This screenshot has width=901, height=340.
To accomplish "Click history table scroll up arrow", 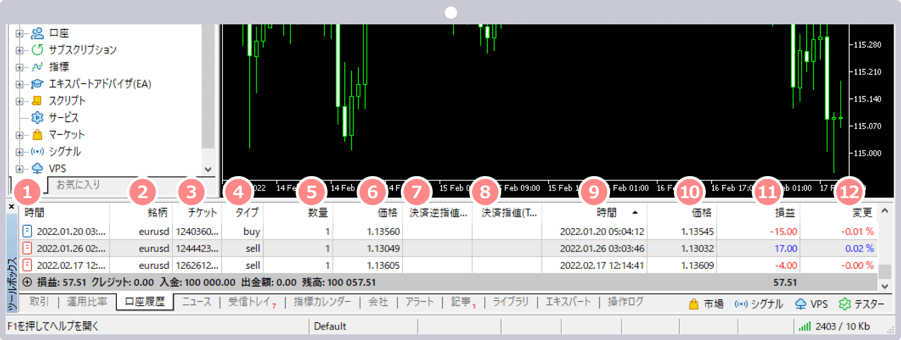I will [x=885, y=211].
